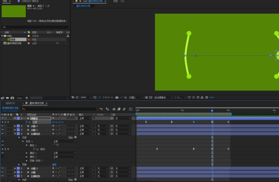Open the TrkMat dropdown for layer 小圆 4
The height and width of the screenshot is (182, 279).
pyautogui.click(x=102, y=126)
